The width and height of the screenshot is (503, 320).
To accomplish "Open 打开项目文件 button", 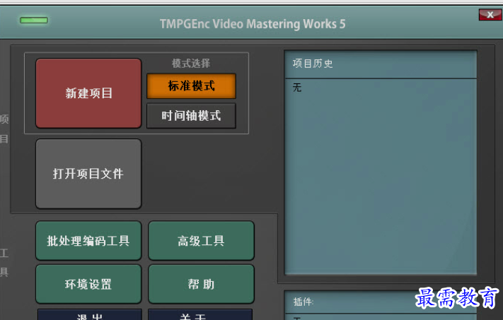I will tap(88, 174).
